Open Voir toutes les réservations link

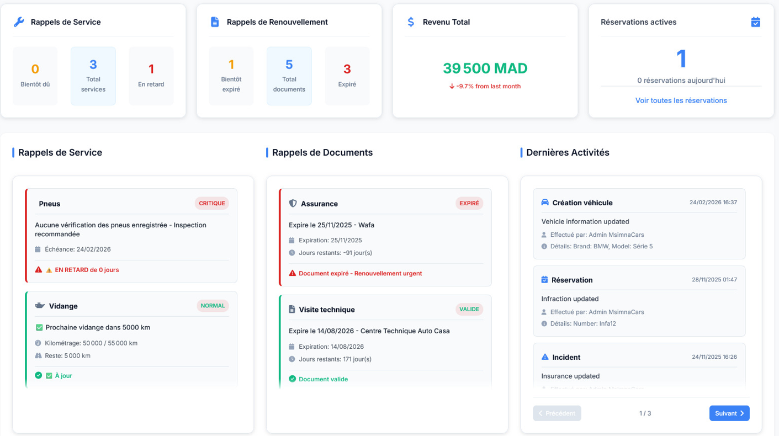tap(681, 100)
